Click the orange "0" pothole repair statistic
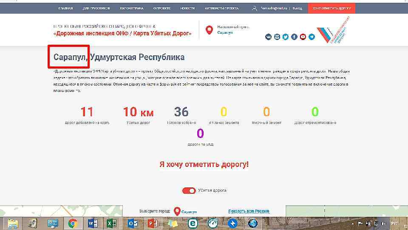 (x=266, y=112)
